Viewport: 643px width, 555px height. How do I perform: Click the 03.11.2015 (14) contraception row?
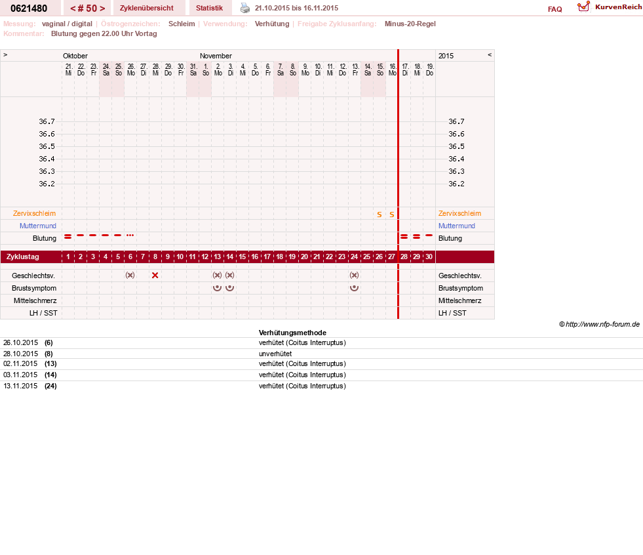pyautogui.click(x=321, y=375)
